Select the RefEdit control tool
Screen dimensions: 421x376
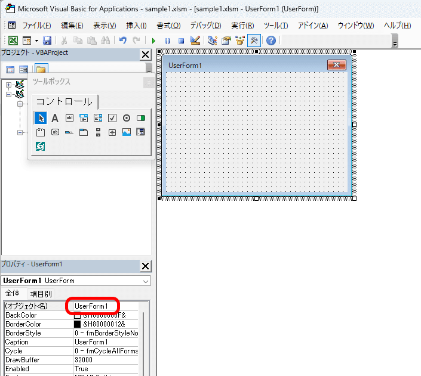pos(141,132)
